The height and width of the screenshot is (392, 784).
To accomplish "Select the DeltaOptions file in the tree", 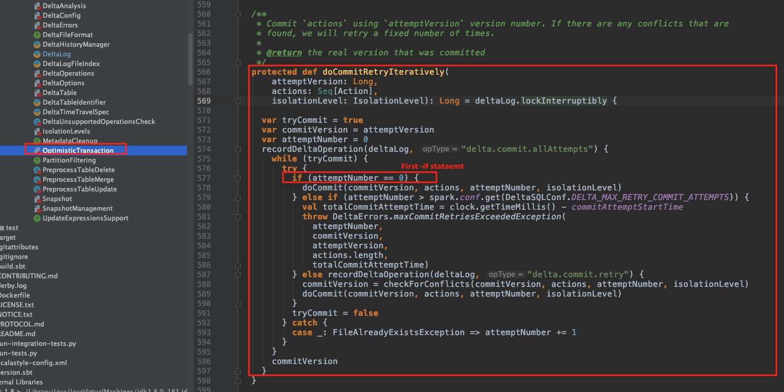I will tap(64, 83).
